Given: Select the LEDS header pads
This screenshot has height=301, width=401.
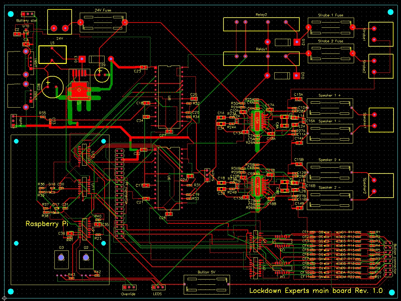Looking at the screenshot, I should (158, 287).
